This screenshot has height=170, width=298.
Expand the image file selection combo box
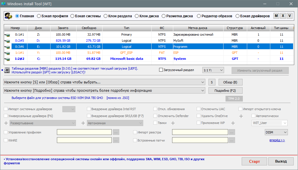point(104,82)
